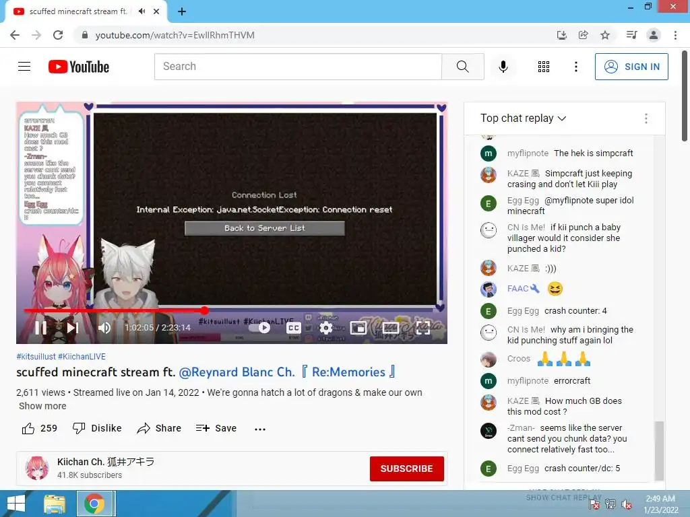Open Chrome three-dot menu

pyautogui.click(x=675, y=35)
